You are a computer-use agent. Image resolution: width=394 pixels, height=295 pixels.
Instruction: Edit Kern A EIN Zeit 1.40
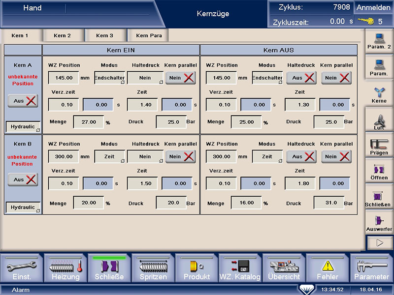click(142, 105)
